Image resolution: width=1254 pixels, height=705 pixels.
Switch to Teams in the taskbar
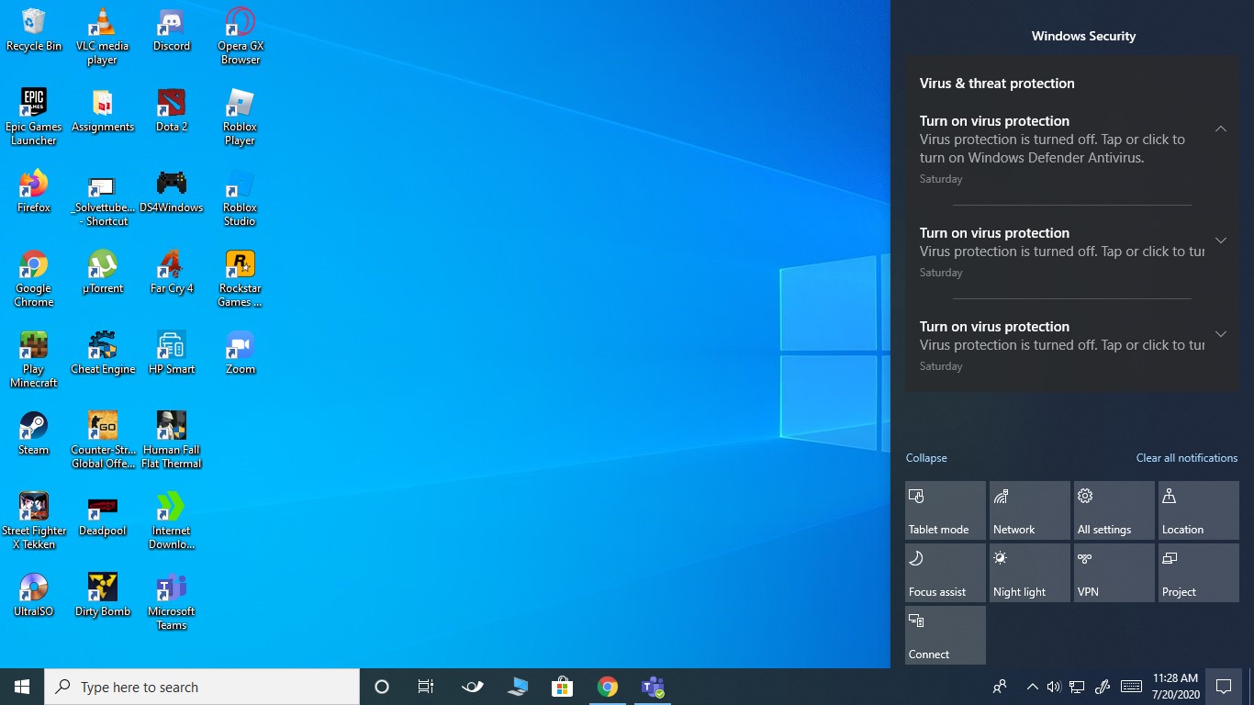[x=653, y=687]
